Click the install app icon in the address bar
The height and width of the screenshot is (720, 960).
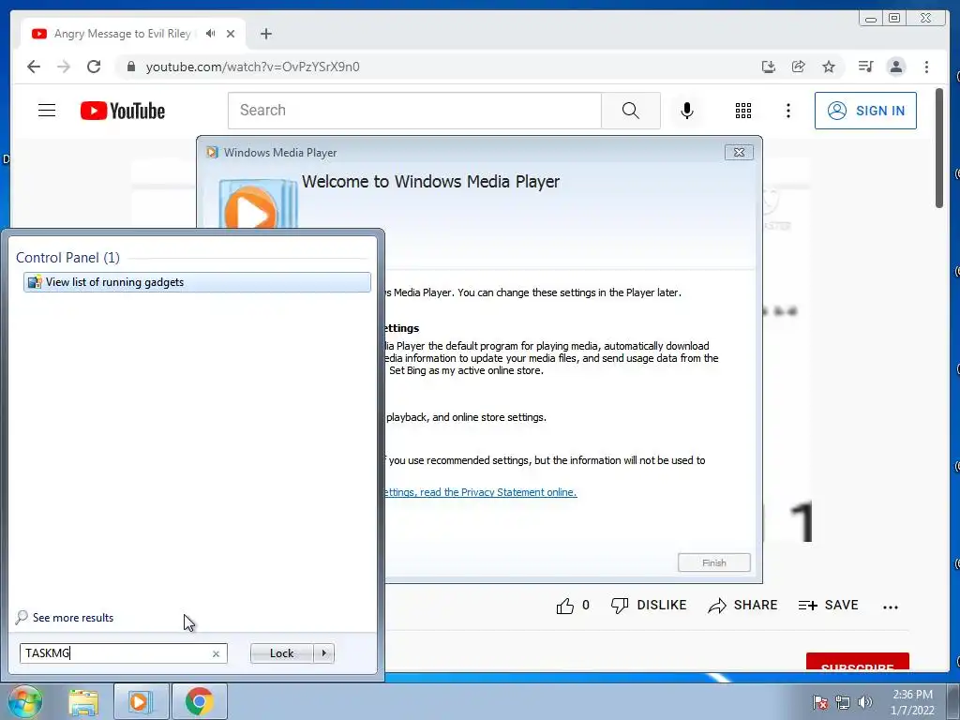tap(769, 67)
